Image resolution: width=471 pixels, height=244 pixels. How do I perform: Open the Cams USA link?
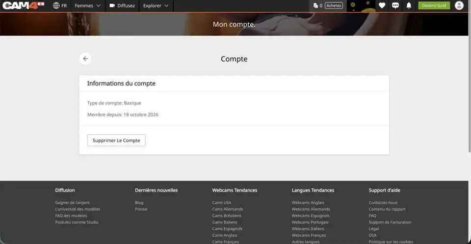(222, 203)
